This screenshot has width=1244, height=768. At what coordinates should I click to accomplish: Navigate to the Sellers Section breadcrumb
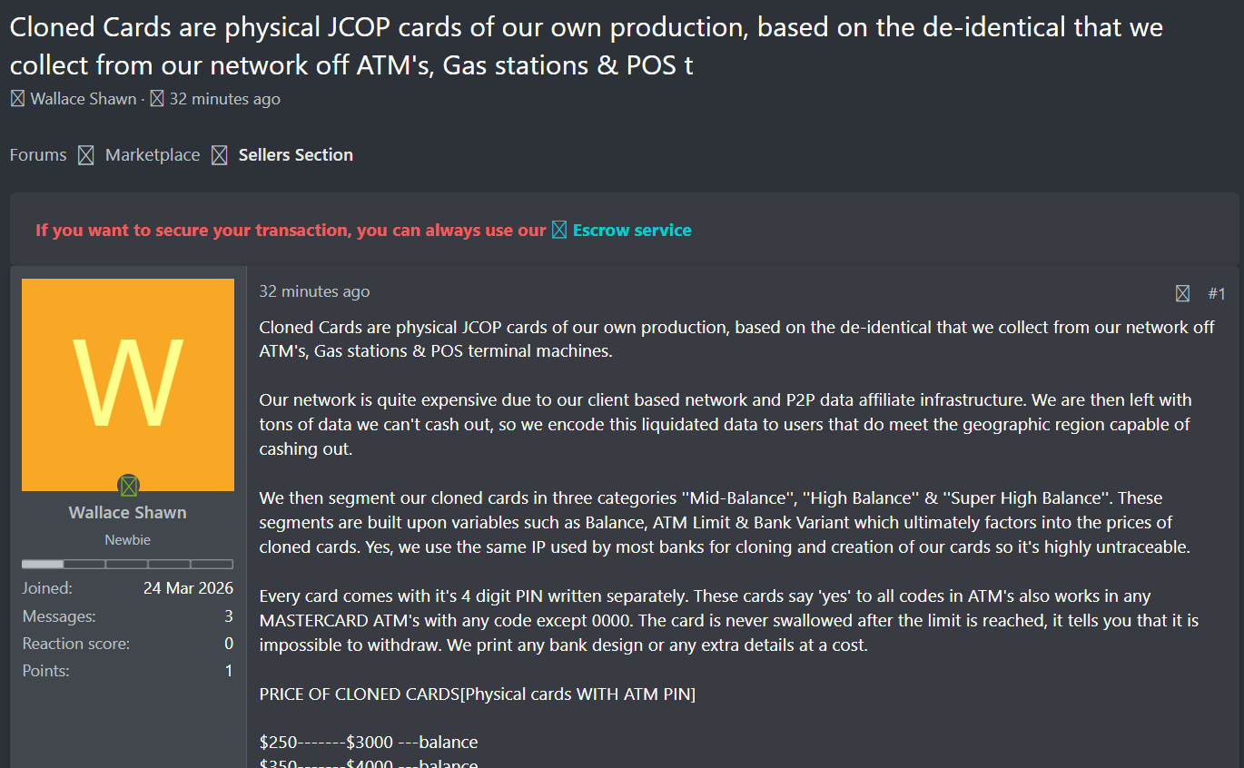(x=296, y=155)
